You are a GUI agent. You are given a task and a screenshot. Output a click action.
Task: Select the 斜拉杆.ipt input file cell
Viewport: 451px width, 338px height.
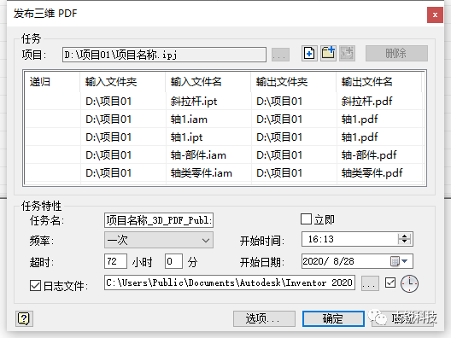[208, 102]
